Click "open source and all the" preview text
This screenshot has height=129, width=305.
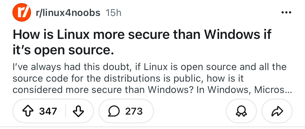click(233, 67)
